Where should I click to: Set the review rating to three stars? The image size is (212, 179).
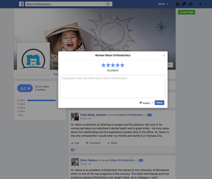point(113,65)
